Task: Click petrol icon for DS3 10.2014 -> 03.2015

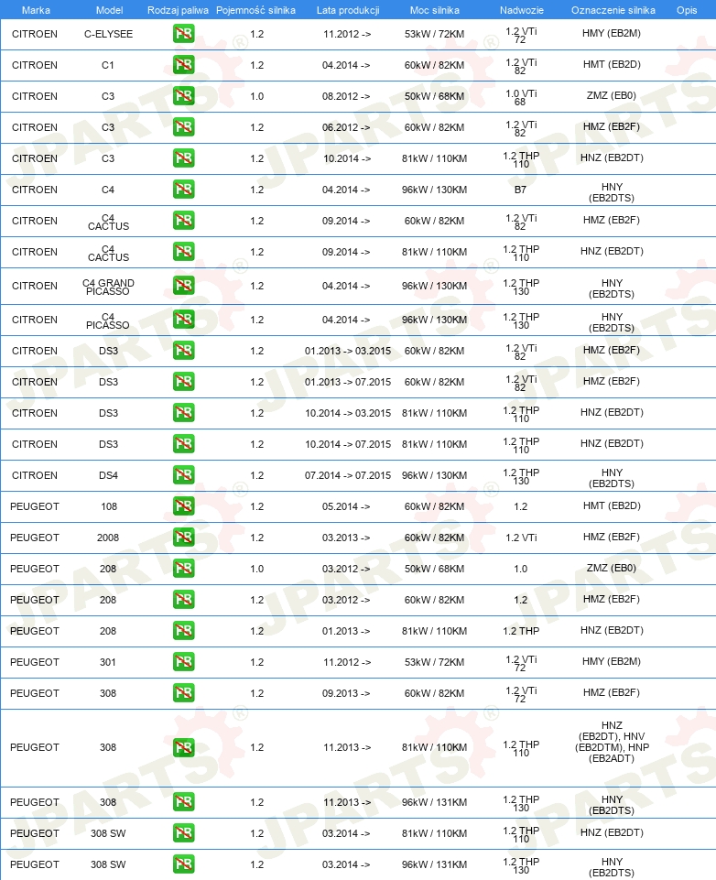Action: 183,413
